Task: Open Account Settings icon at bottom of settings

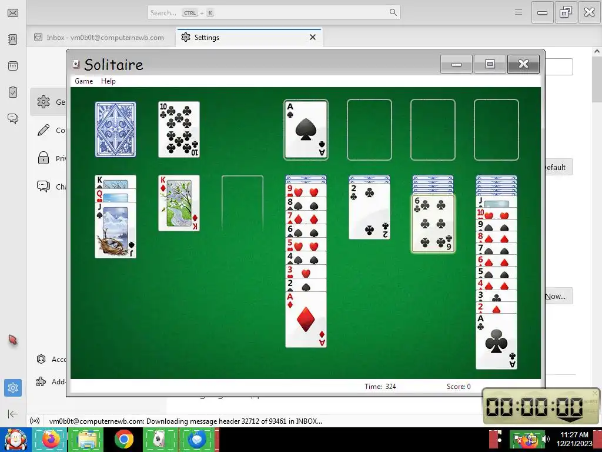Action: [x=41, y=359]
